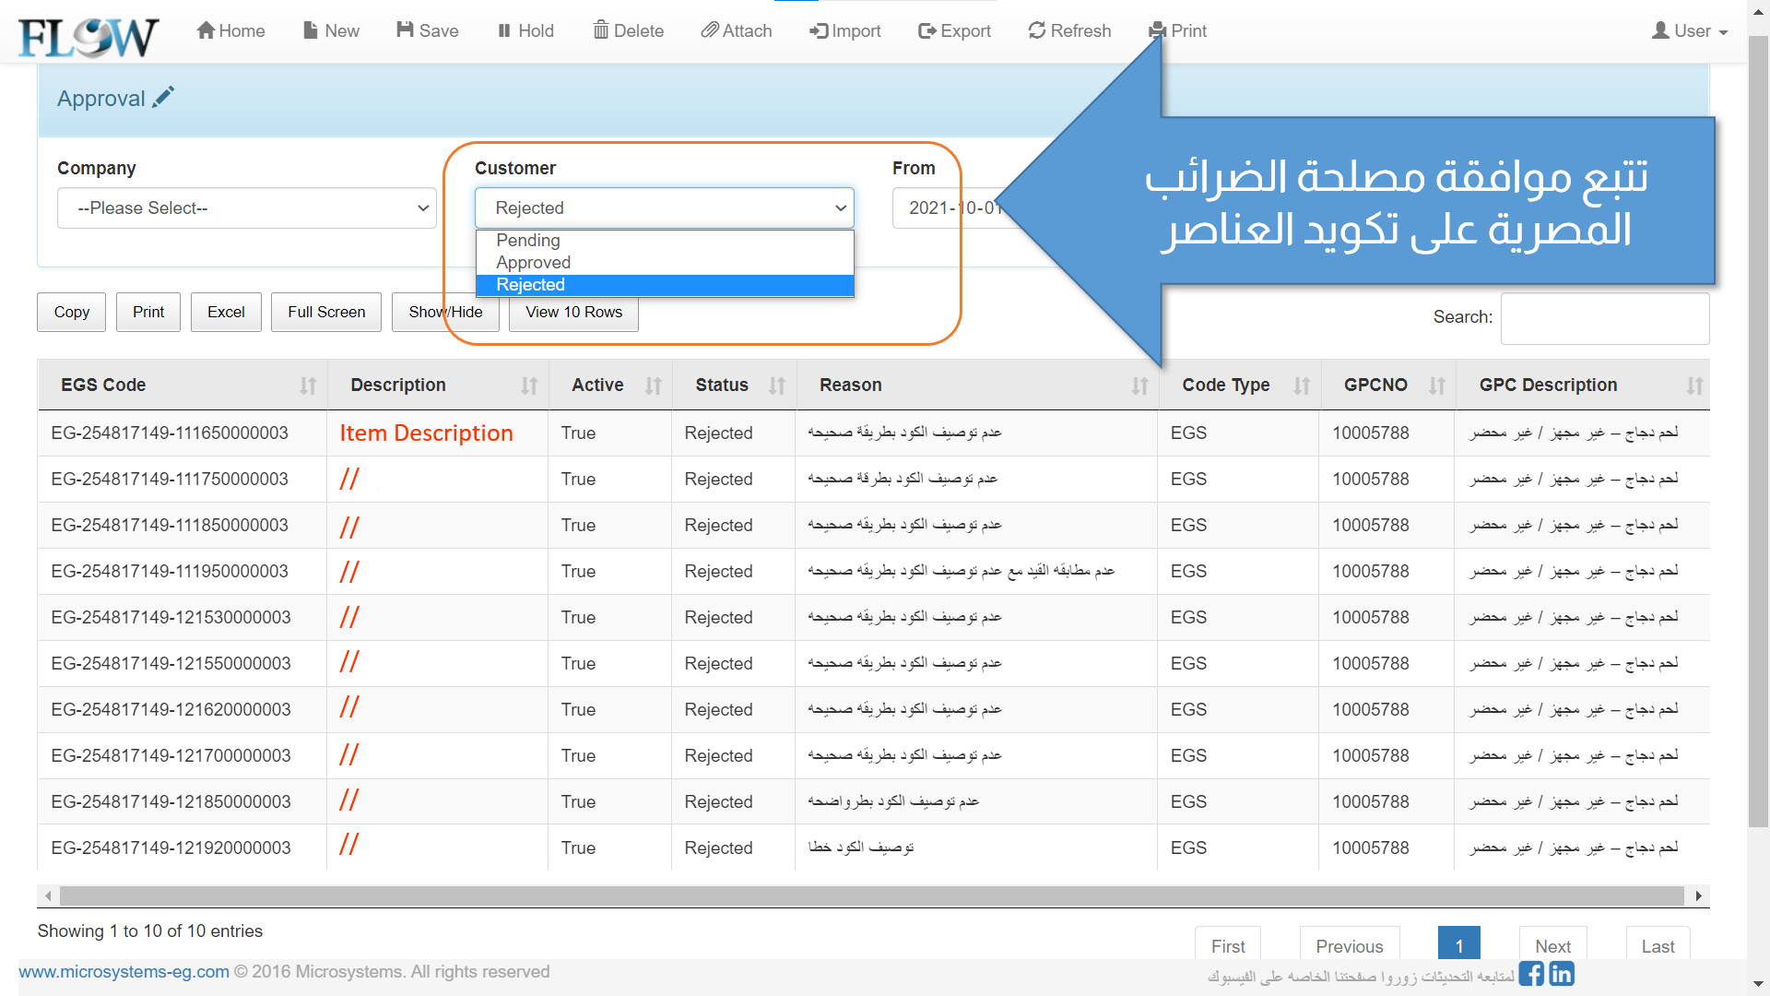The height and width of the screenshot is (996, 1770).
Task: Sort table by Status column arrows
Action: coord(777,385)
